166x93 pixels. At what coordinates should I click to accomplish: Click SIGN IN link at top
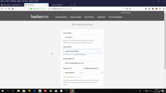click(x=123, y=13)
